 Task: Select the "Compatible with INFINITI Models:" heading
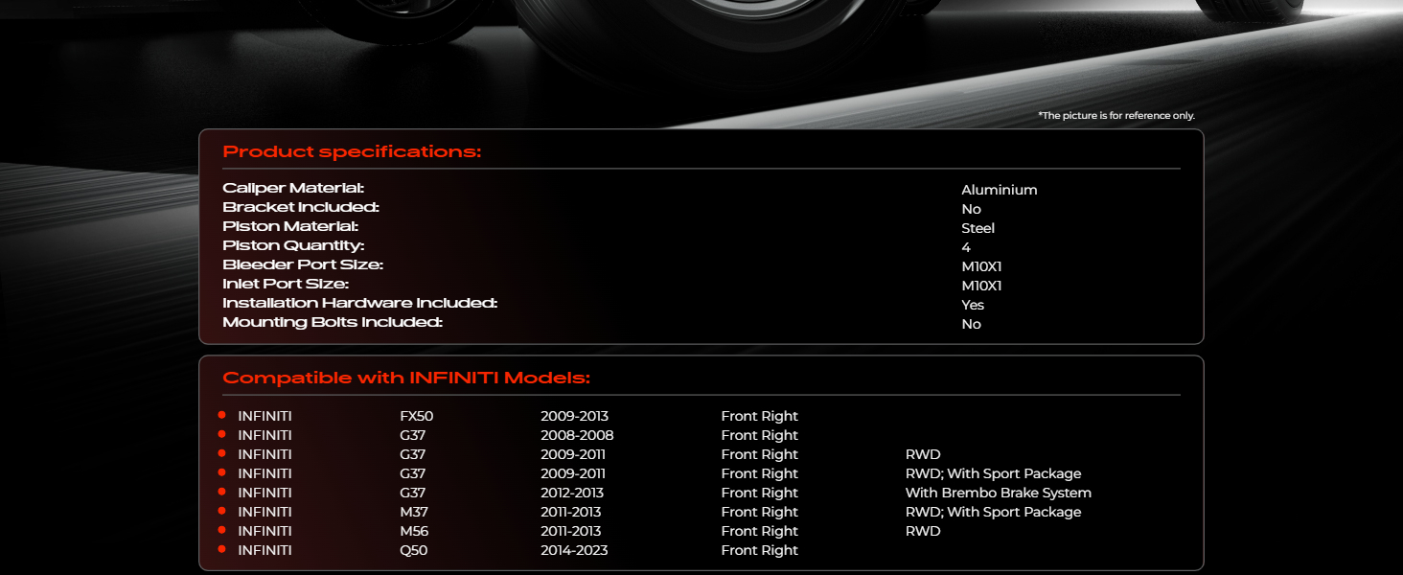(x=406, y=379)
